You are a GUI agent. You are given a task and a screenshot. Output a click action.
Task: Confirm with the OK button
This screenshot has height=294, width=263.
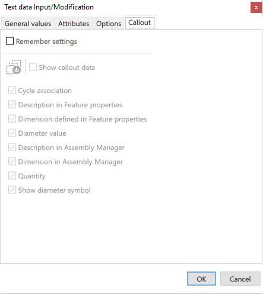click(x=201, y=279)
